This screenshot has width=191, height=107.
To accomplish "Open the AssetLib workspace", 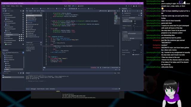I will (81, 6).
